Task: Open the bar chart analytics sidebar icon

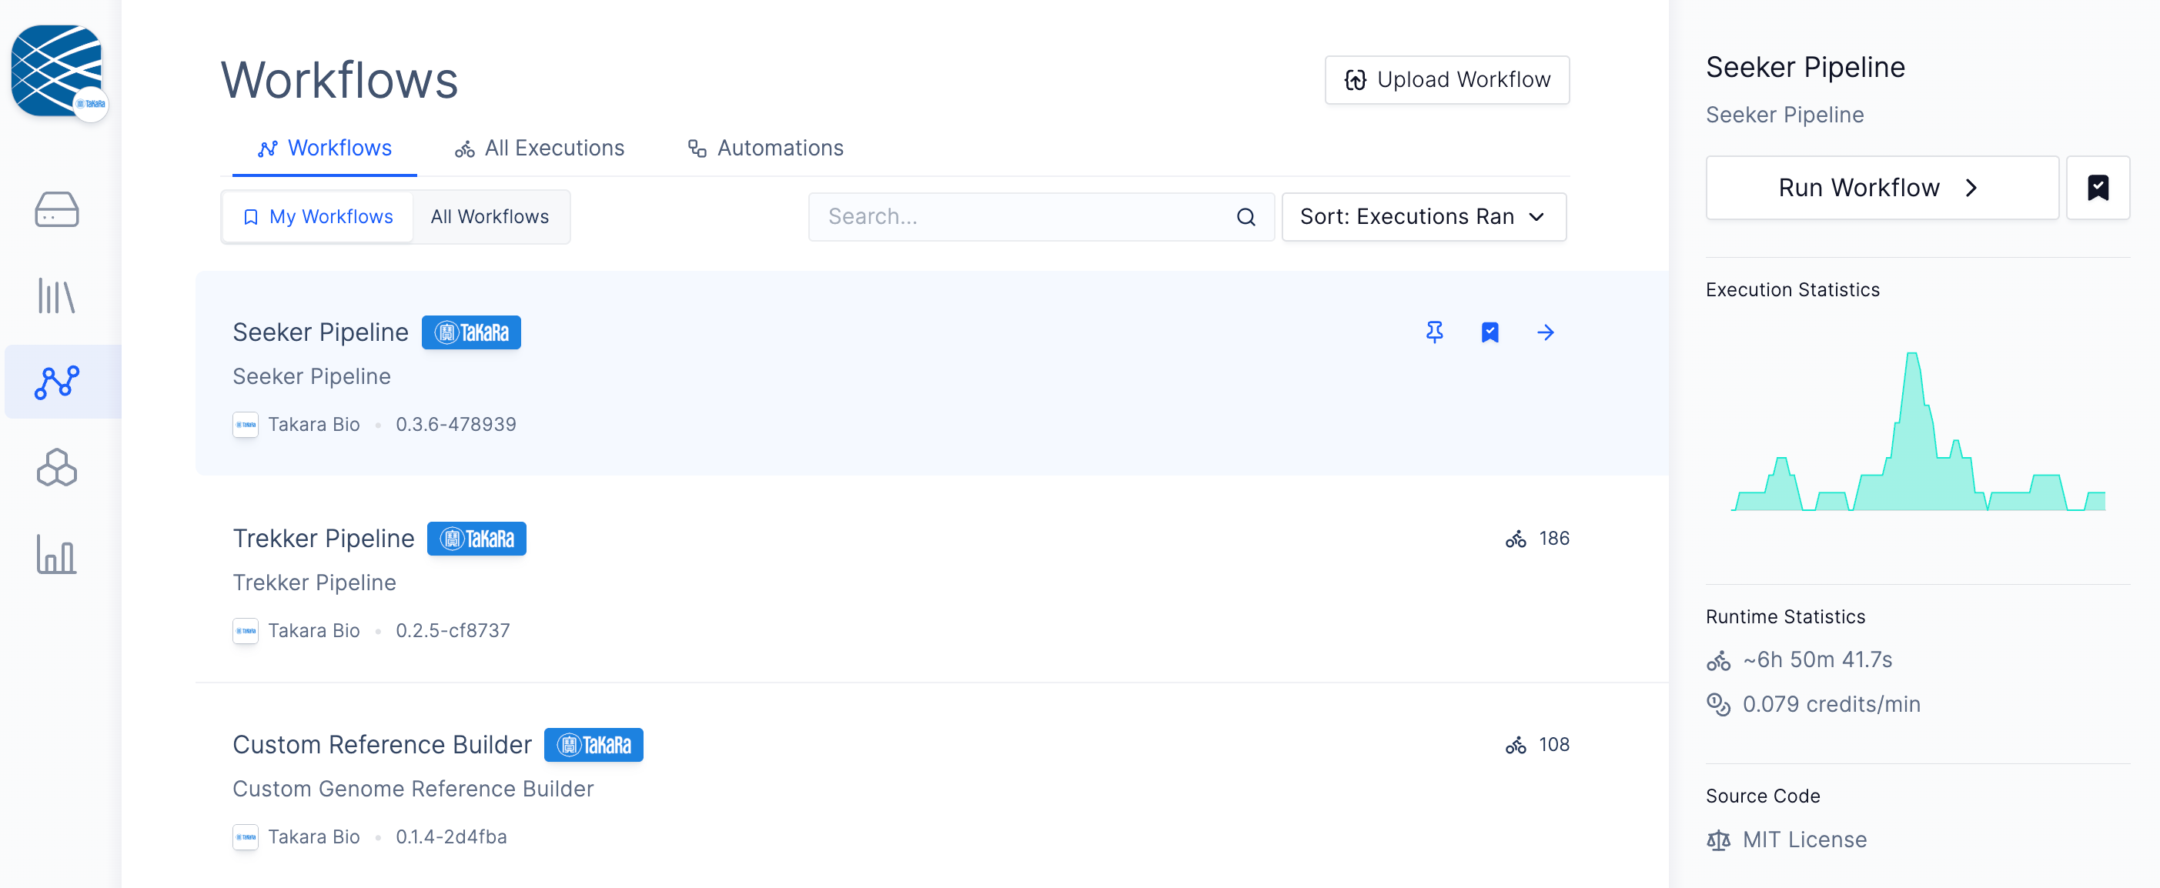Action: [x=57, y=554]
